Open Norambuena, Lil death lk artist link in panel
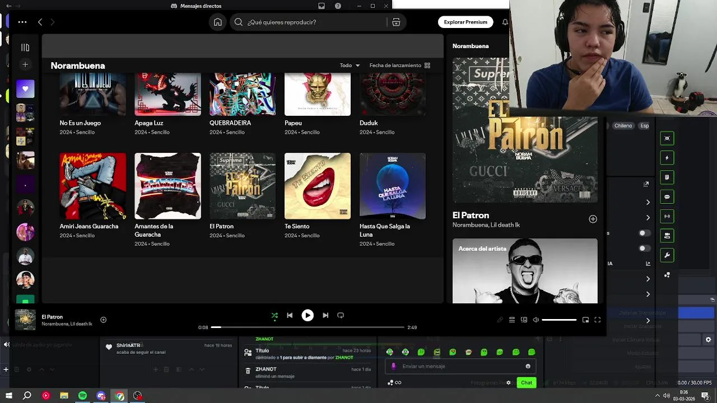 [486, 225]
